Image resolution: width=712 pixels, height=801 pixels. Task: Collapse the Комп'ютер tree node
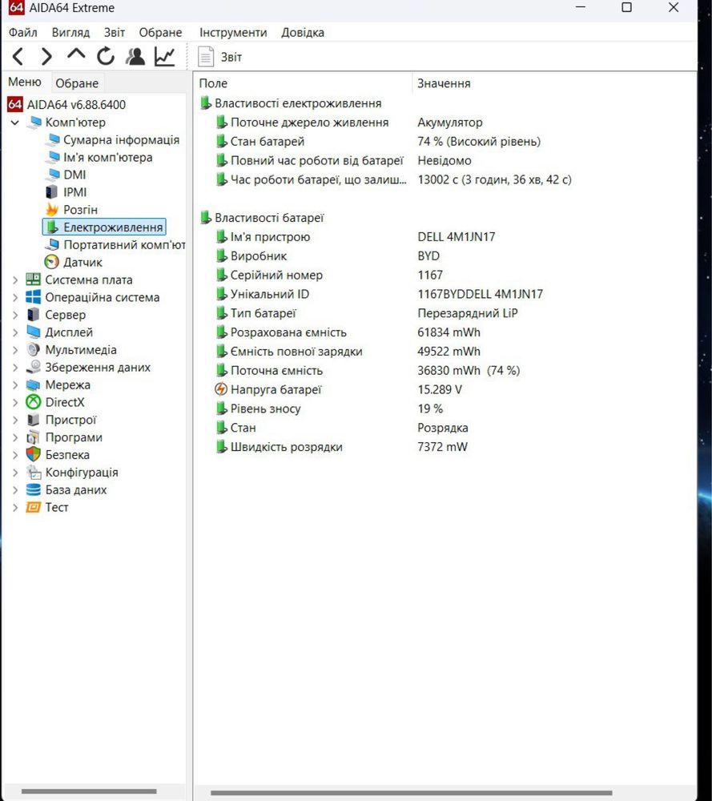coord(14,123)
